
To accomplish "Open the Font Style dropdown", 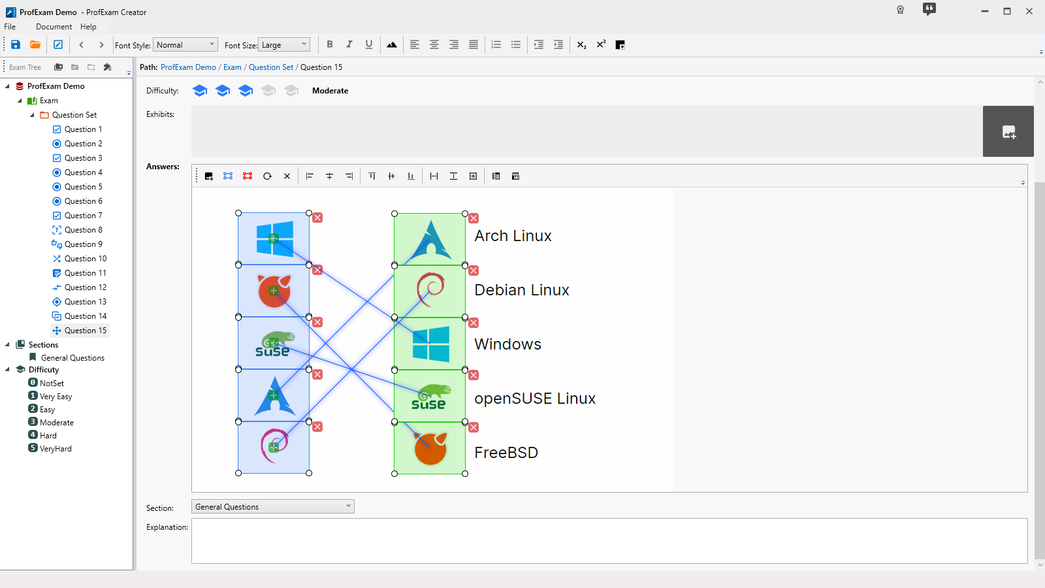I will (185, 44).
